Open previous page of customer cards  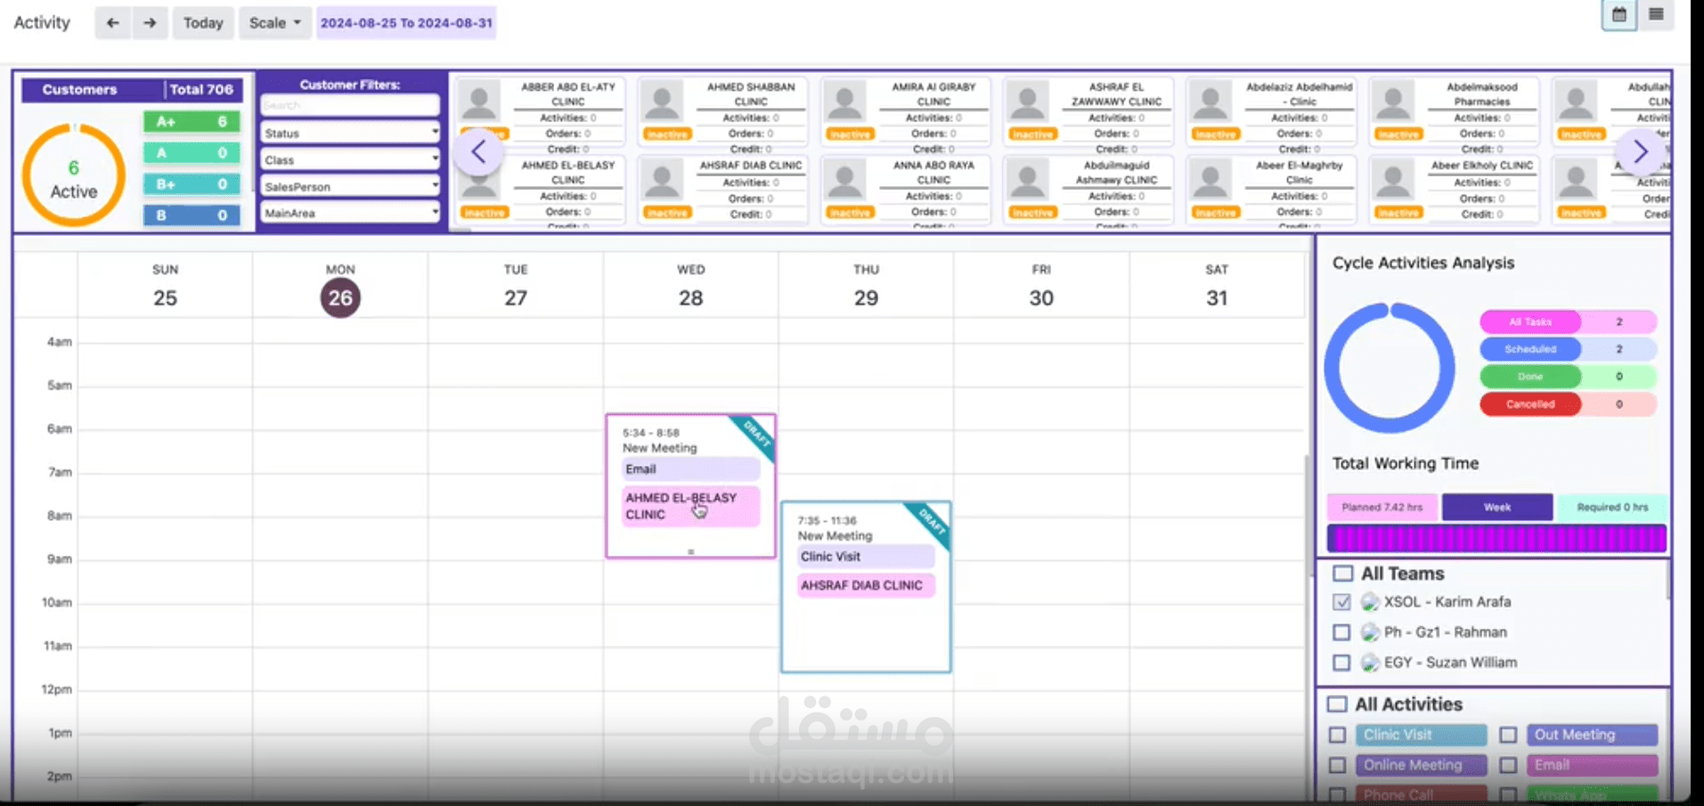point(478,151)
